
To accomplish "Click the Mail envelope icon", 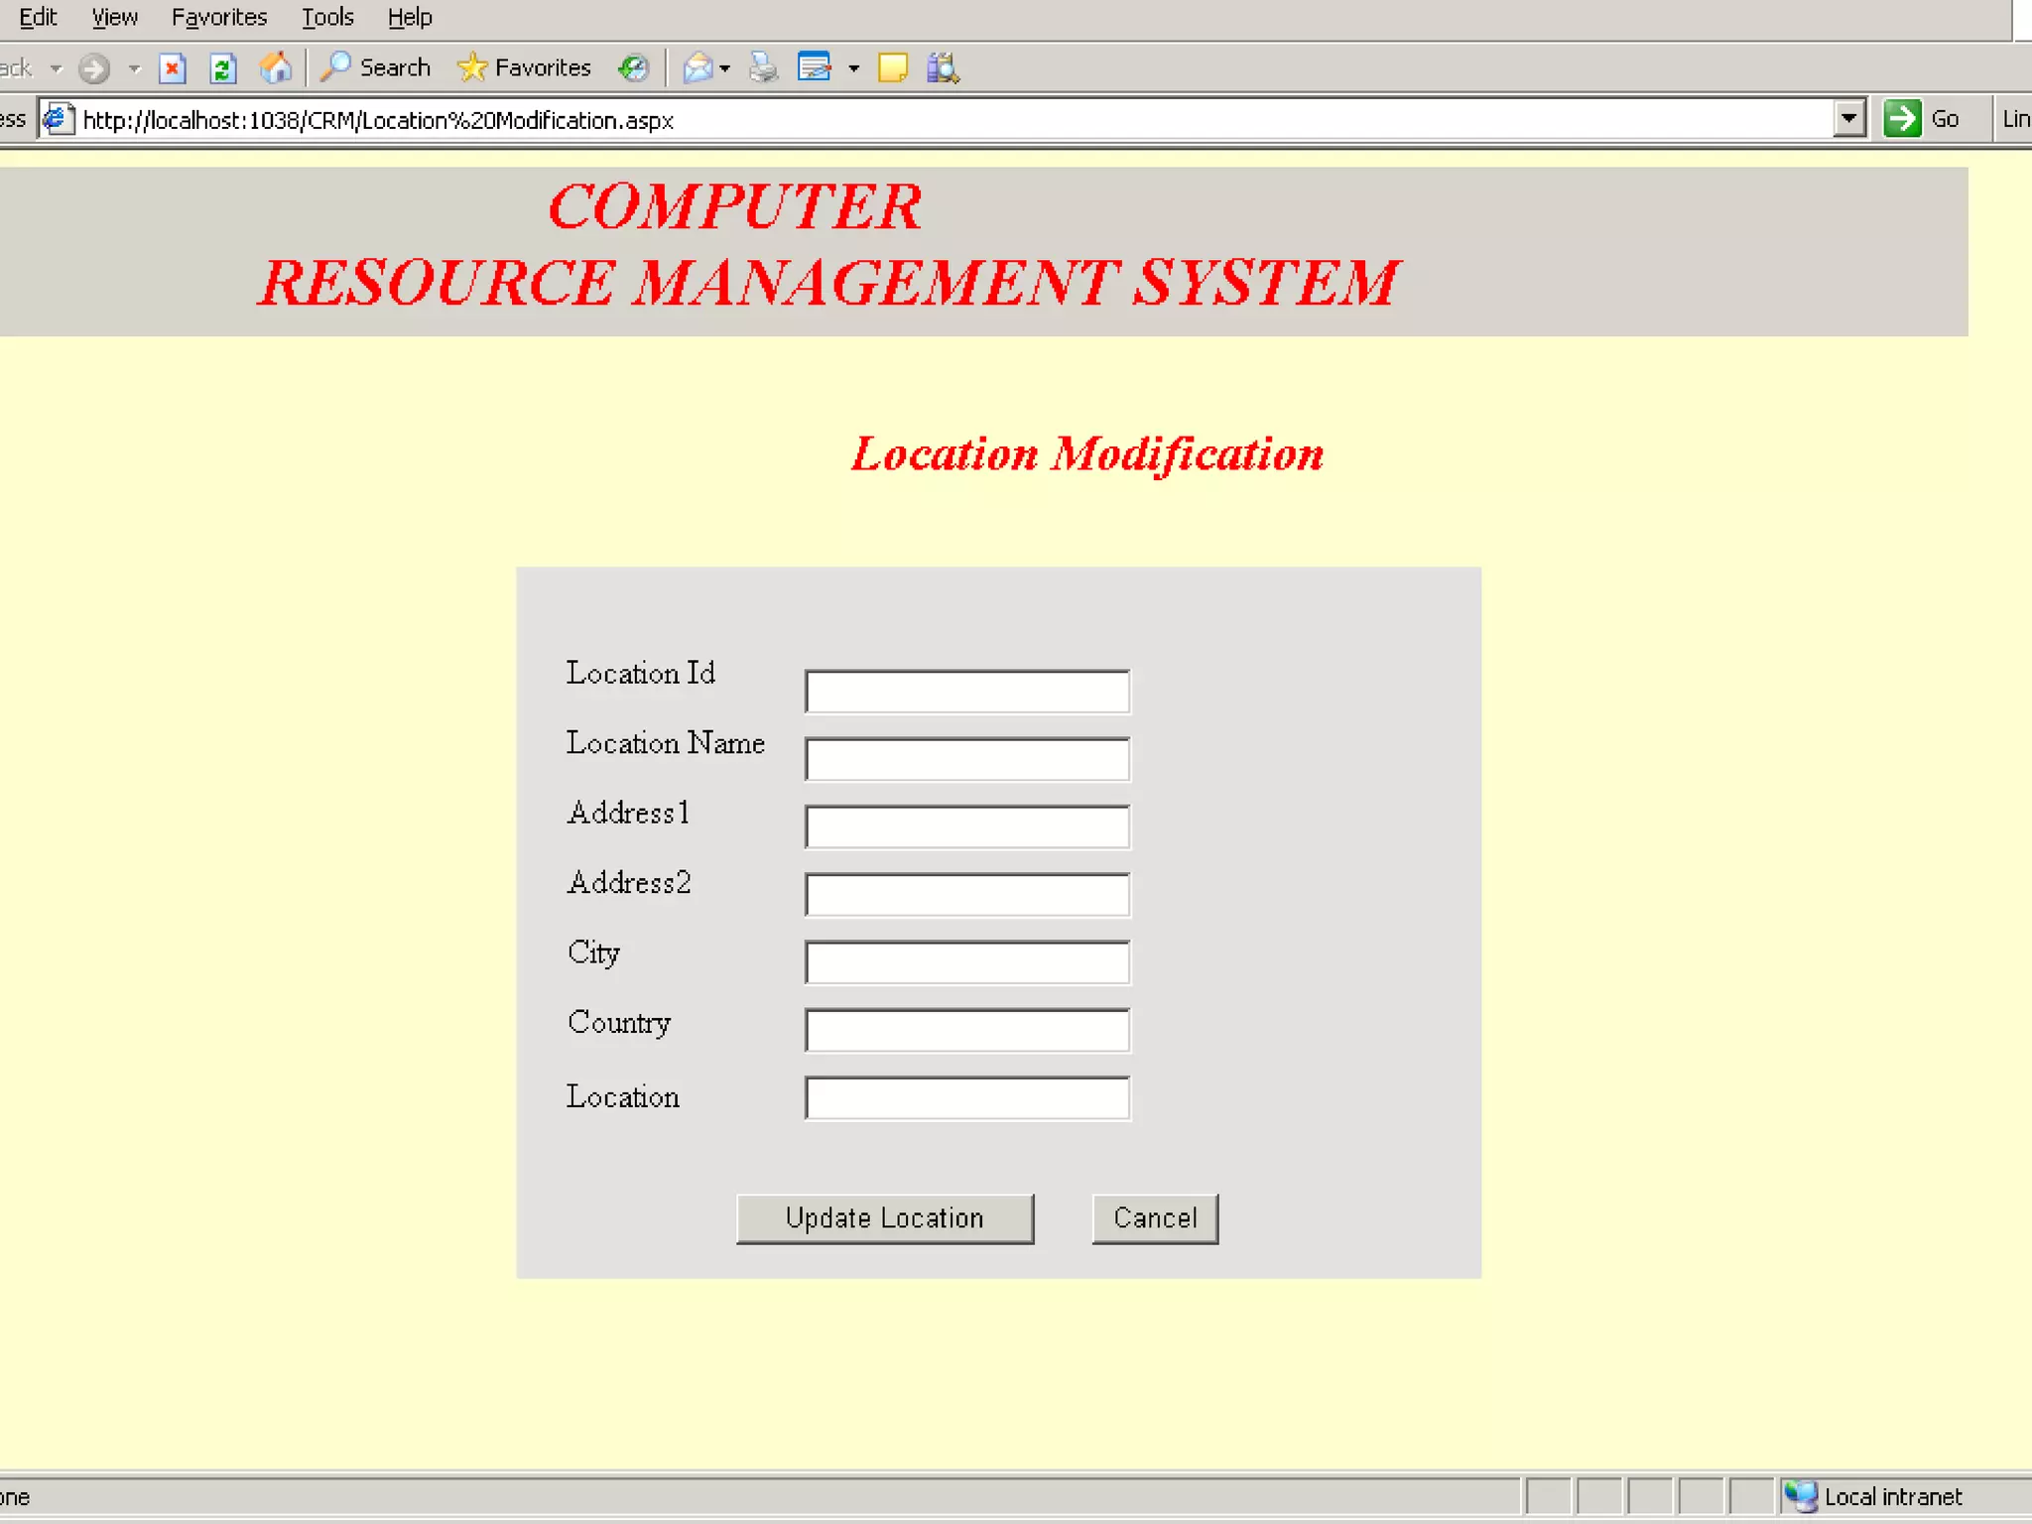I will coord(698,68).
